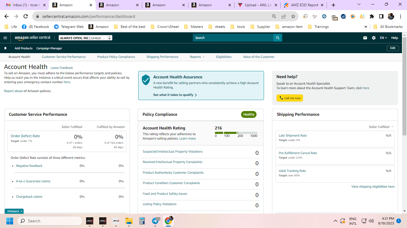Click See what it takes to qualify
The width and height of the screenshot is (407, 228).
[175, 95]
